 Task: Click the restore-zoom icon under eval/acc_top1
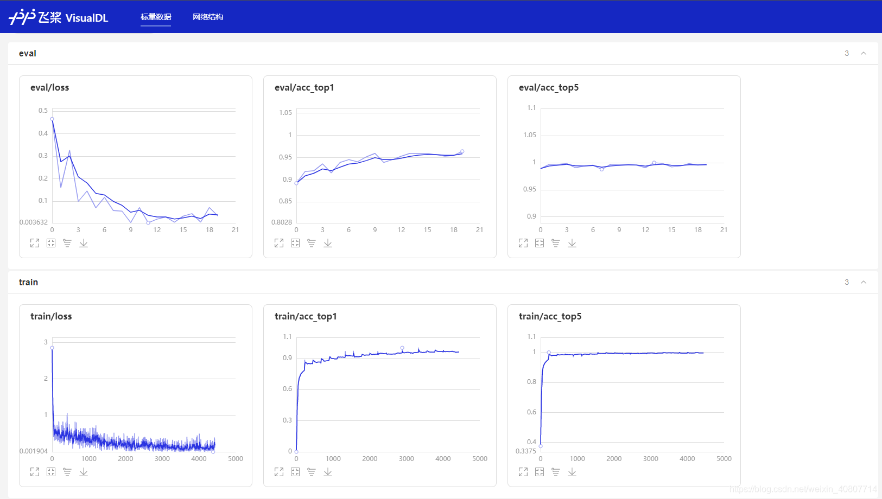click(295, 243)
